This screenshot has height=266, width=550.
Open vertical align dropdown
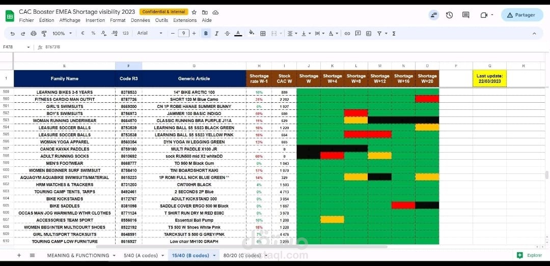click(306, 33)
